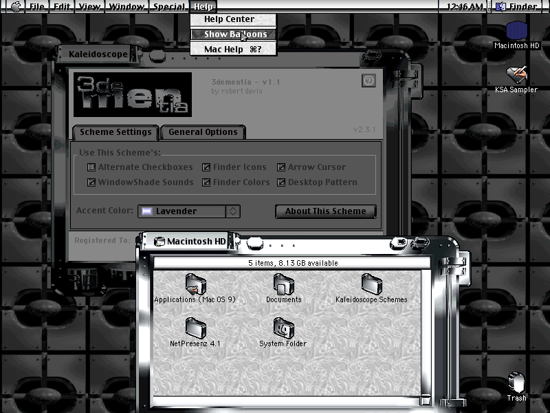Open the Accent Color Lavender popup menu

pyautogui.click(x=188, y=211)
